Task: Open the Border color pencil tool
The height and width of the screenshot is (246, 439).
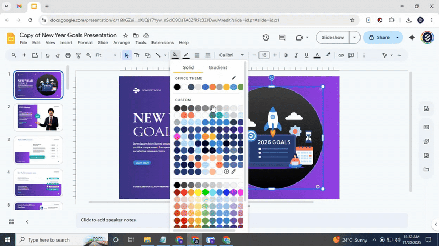Action: [186, 55]
